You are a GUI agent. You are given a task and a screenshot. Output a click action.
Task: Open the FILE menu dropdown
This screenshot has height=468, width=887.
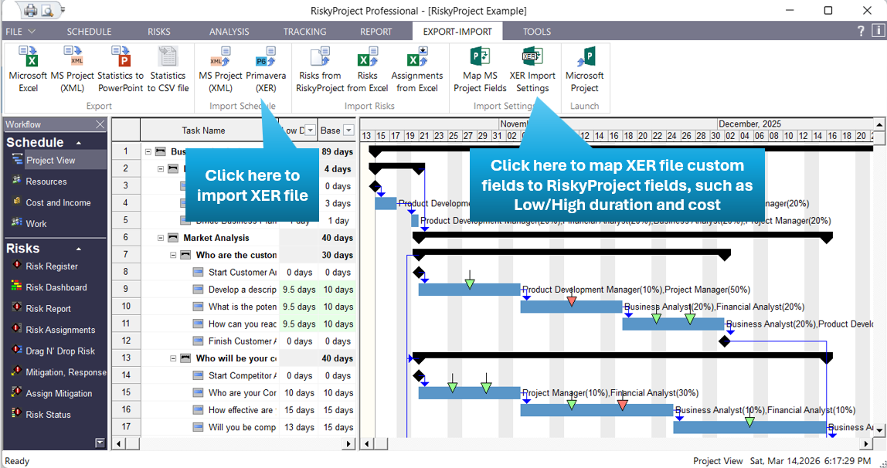pyautogui.click(x=20, y=32)
